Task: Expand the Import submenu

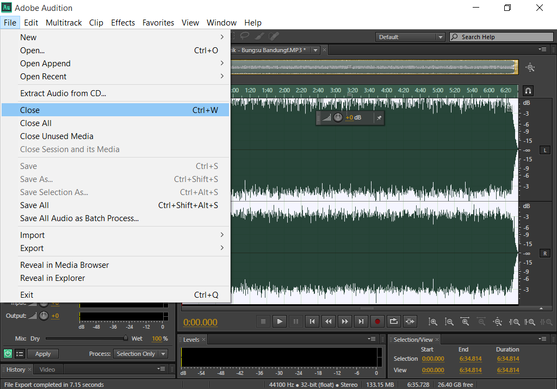Action: click(115, 235)
